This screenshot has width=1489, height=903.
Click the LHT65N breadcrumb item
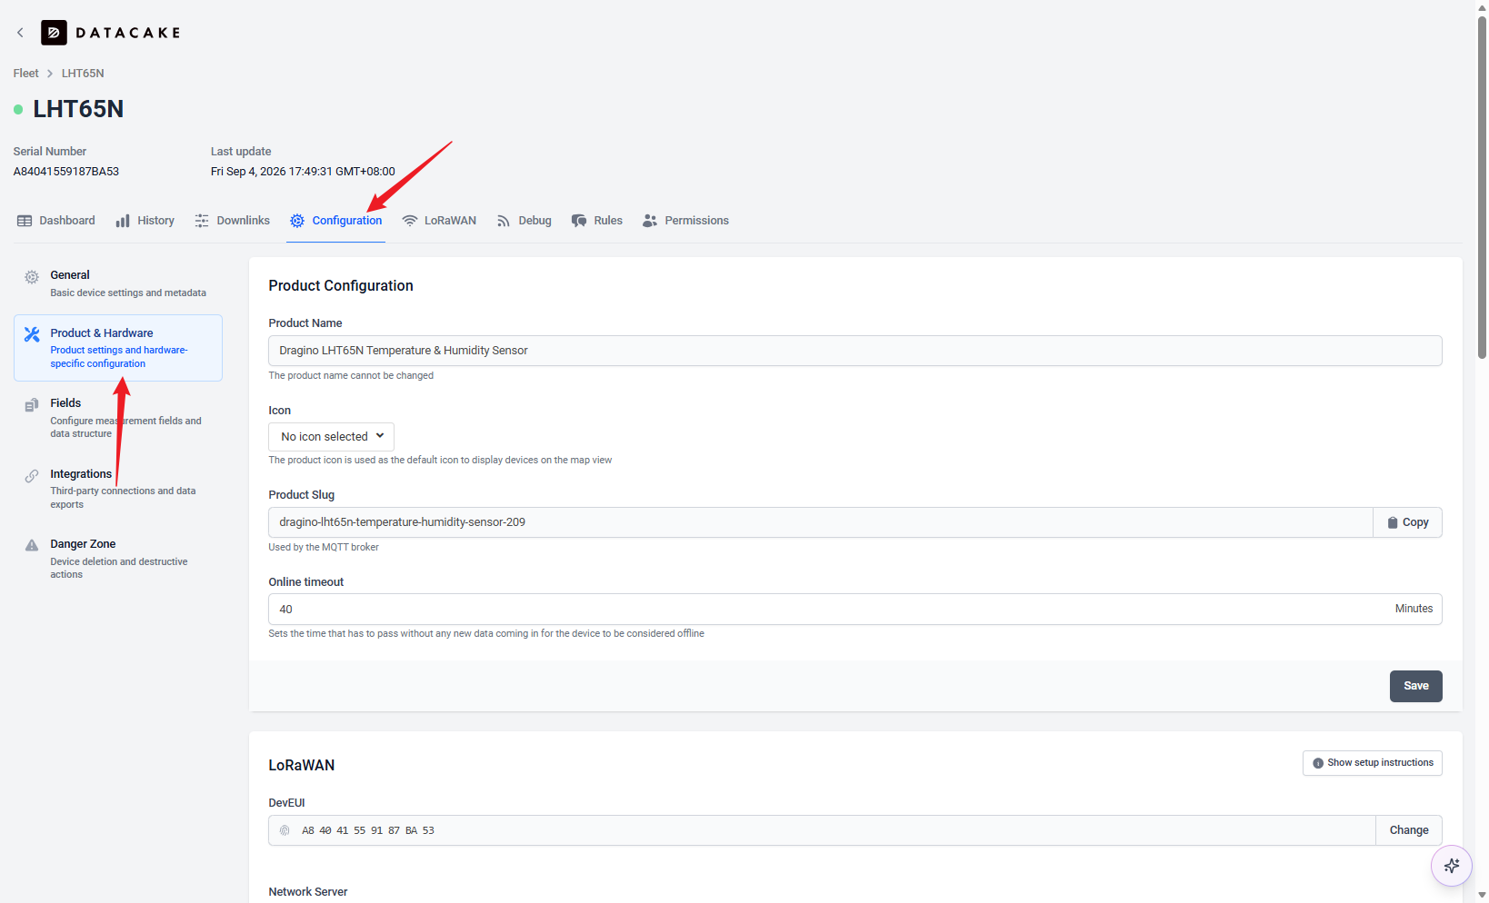coord(83,74)
